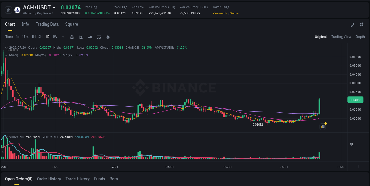Open the date range calendar icon
Image resolution: width=370 pixels, height=186 pixels.
(x=72, y=37)
